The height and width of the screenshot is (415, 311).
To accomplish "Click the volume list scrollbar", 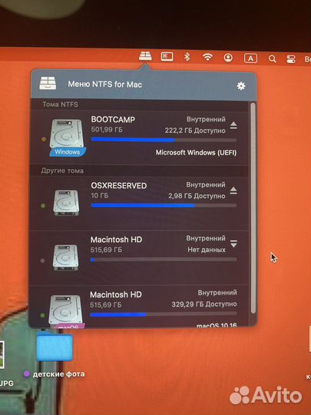I will pyautogui.click(x=253, y=208).
